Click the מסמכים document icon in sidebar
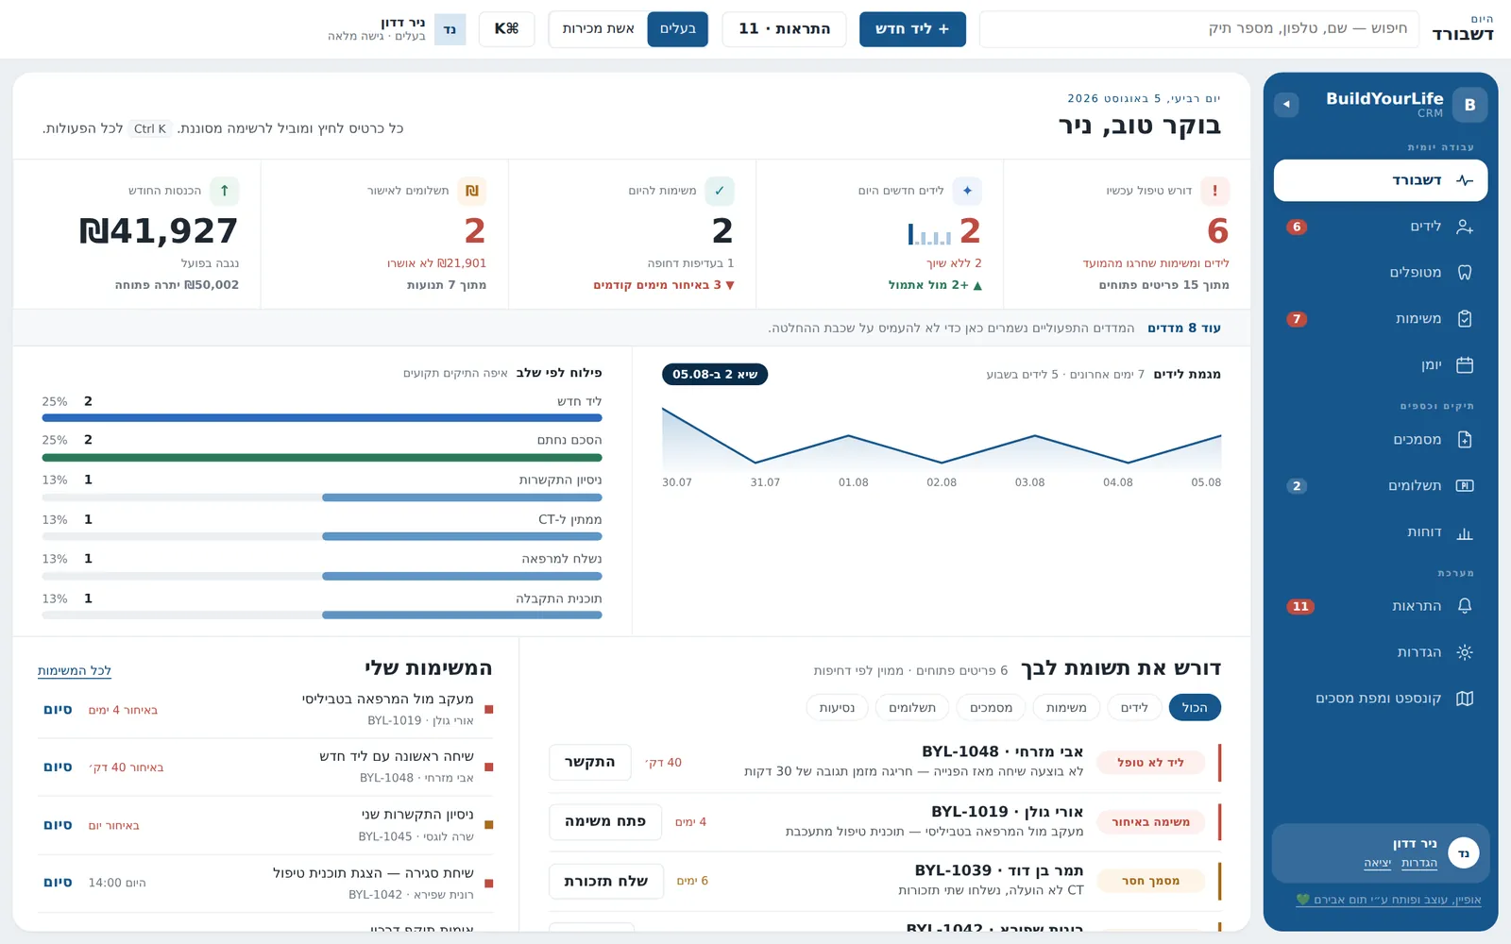Screen dimensions: 1511x944 (1465, 440)
